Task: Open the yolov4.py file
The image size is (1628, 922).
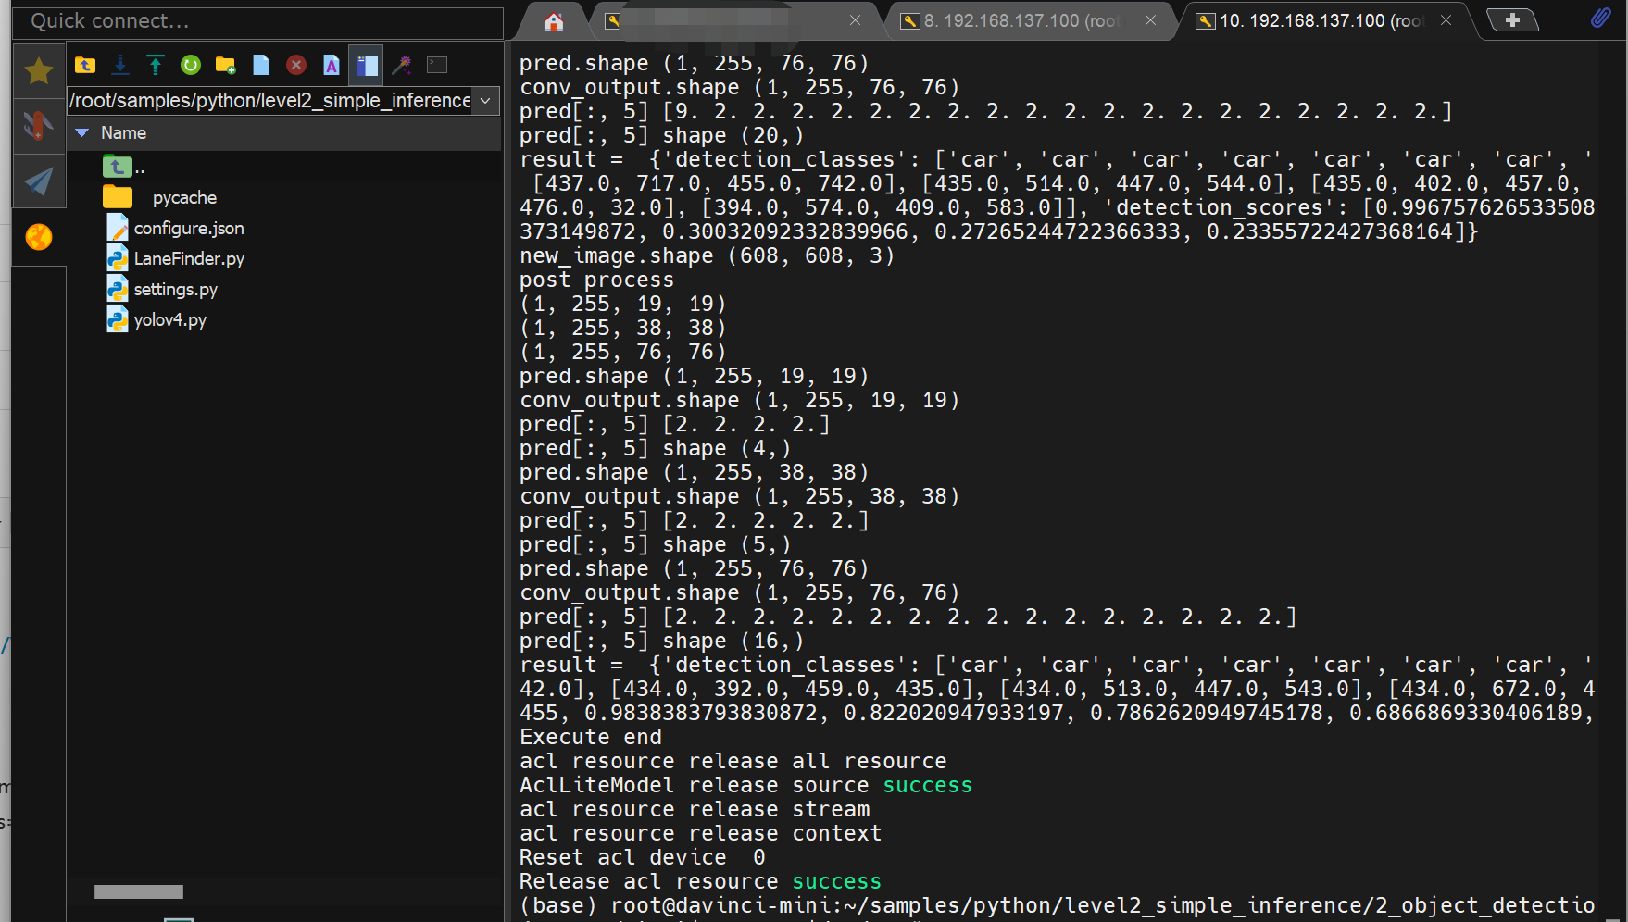Action: [x=171, y=319]
